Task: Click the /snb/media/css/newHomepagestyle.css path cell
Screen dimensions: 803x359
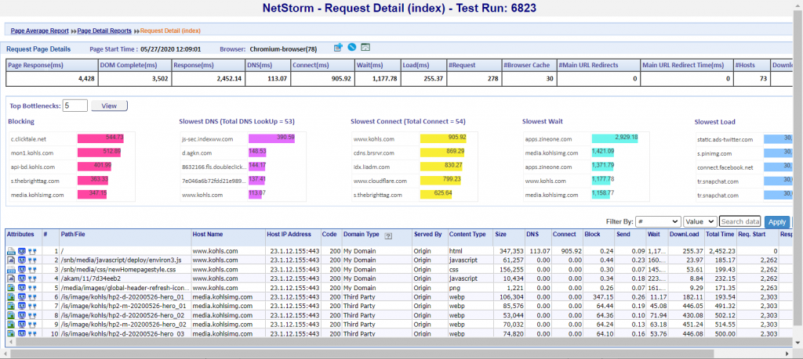Action: tap(118, 269)
